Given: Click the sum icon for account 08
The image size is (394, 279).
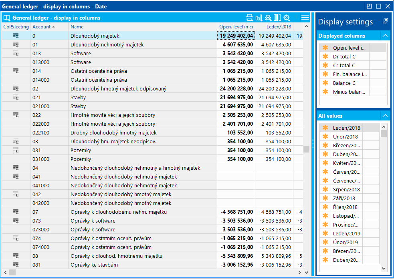Looking at the screenshot, I should [x=16, y=256].
